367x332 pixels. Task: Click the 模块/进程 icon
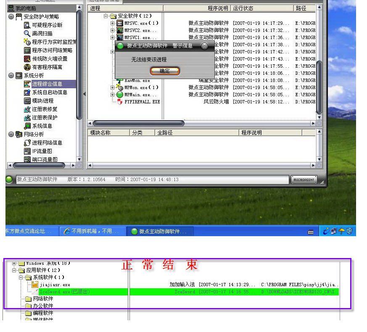(27, 101)
